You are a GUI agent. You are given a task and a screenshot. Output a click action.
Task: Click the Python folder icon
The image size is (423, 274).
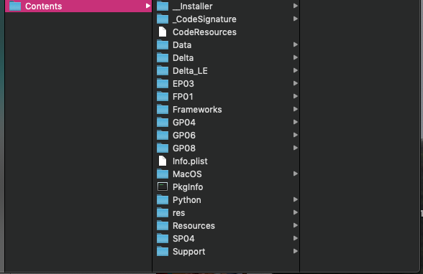[x=163, y=199]
